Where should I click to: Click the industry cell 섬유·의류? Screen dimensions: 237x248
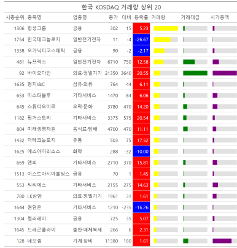[82, 84]
